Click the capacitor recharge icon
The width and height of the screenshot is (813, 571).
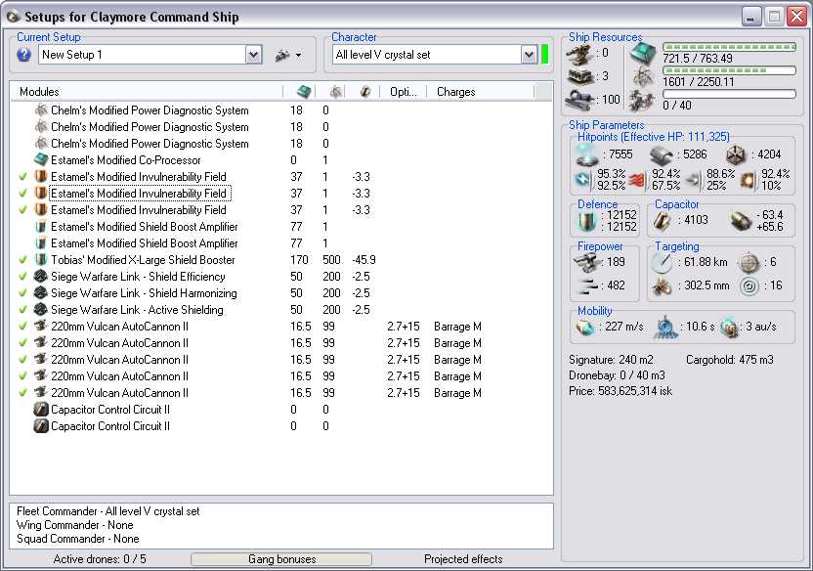(741, 221)
